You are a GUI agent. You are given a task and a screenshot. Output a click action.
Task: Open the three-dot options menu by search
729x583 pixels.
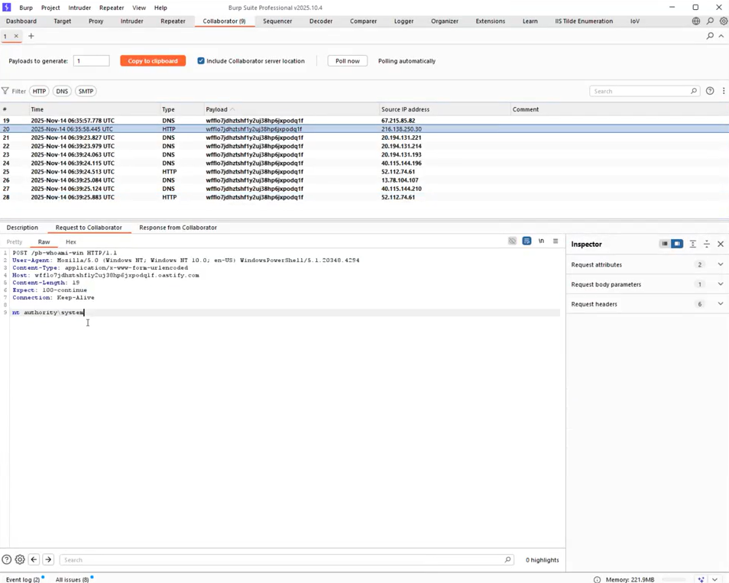tap(724, 91)
